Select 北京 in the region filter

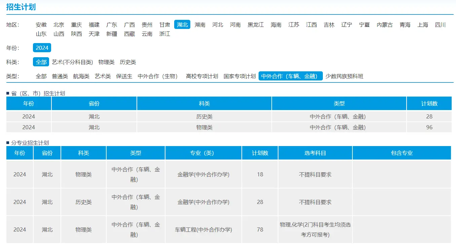(59, 25)
